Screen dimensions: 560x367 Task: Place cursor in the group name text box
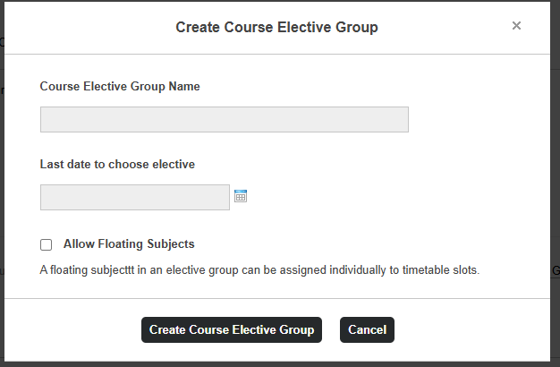225,119
